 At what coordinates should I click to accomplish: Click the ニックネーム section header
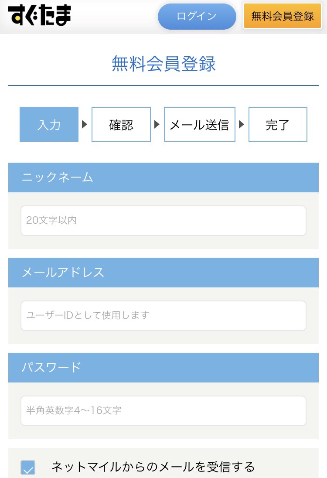point(163,178)
